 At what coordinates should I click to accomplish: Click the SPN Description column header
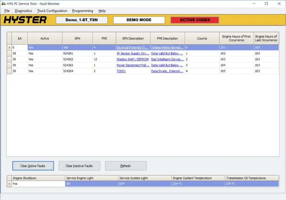133,39
